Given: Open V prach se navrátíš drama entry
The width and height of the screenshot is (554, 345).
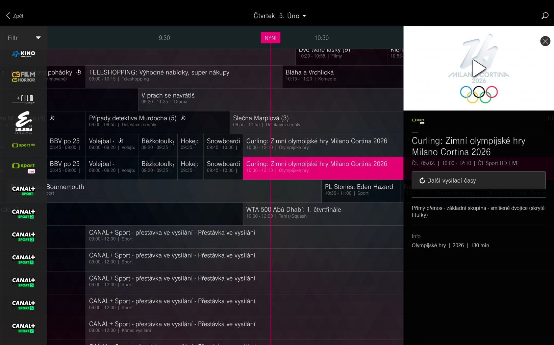Looking at the screenshot, I should pyautogui.click(x=168, y=98).
